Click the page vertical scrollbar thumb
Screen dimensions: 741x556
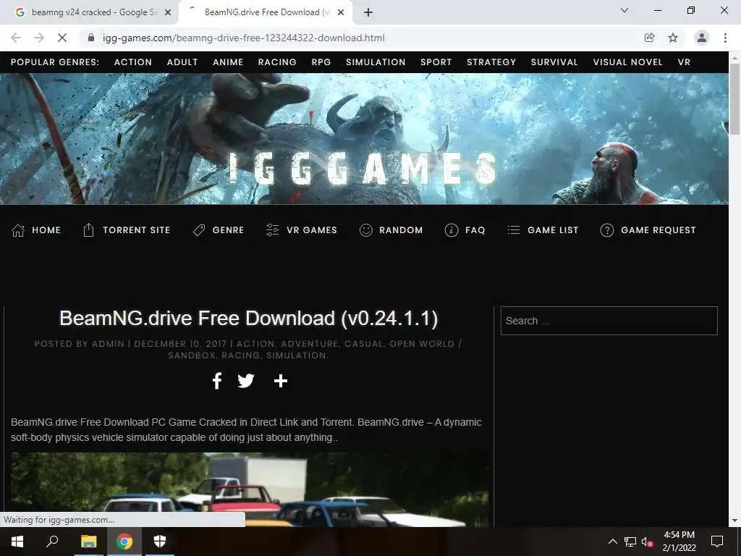[x=734, y=98]
